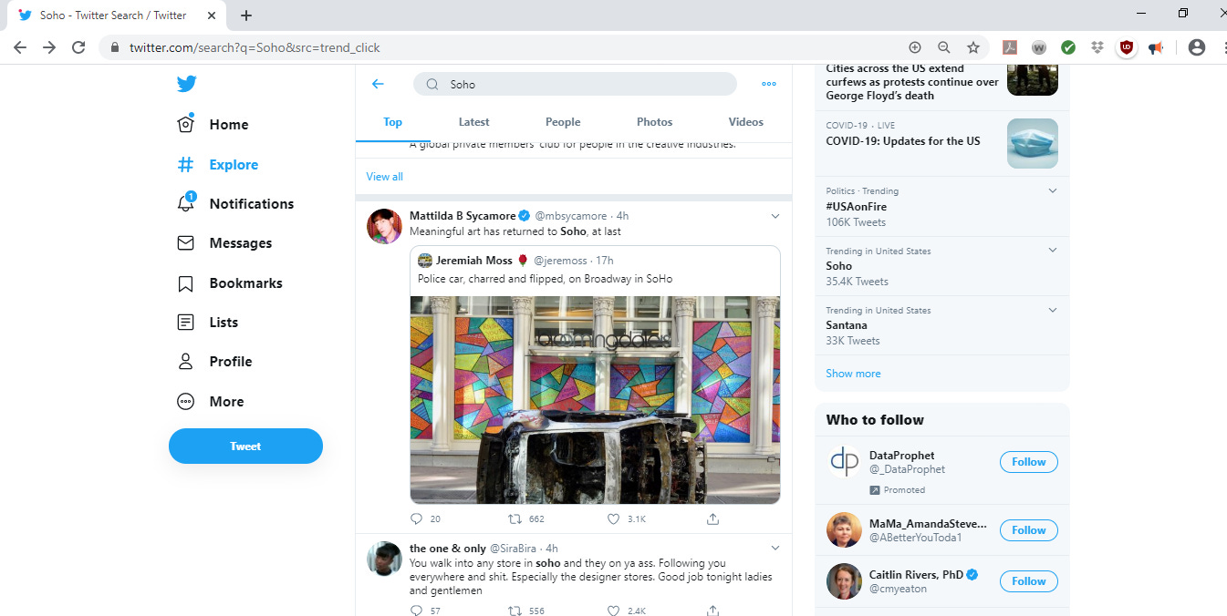Open Bookmarks in the sidebar
The height and width of the screenshot is (616, 1227).
pyautogui.click(x=229, y=283)
